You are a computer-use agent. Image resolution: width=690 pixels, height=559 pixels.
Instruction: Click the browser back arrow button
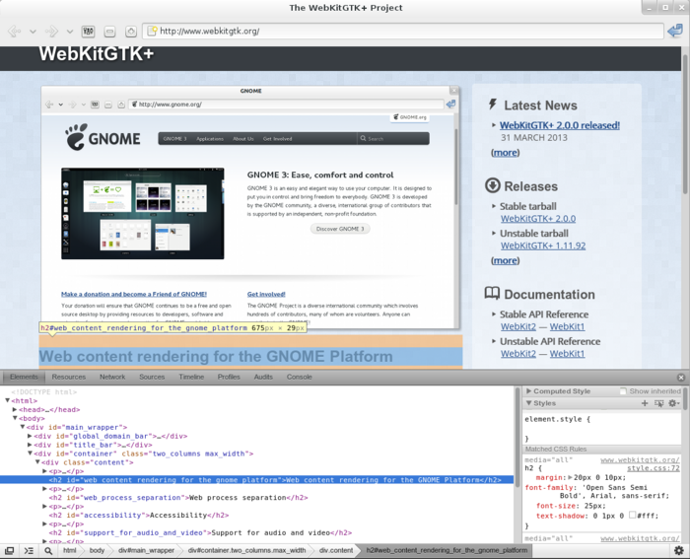(x=15, y=32)
